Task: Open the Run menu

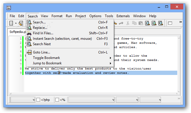Action: click(69, 16)
